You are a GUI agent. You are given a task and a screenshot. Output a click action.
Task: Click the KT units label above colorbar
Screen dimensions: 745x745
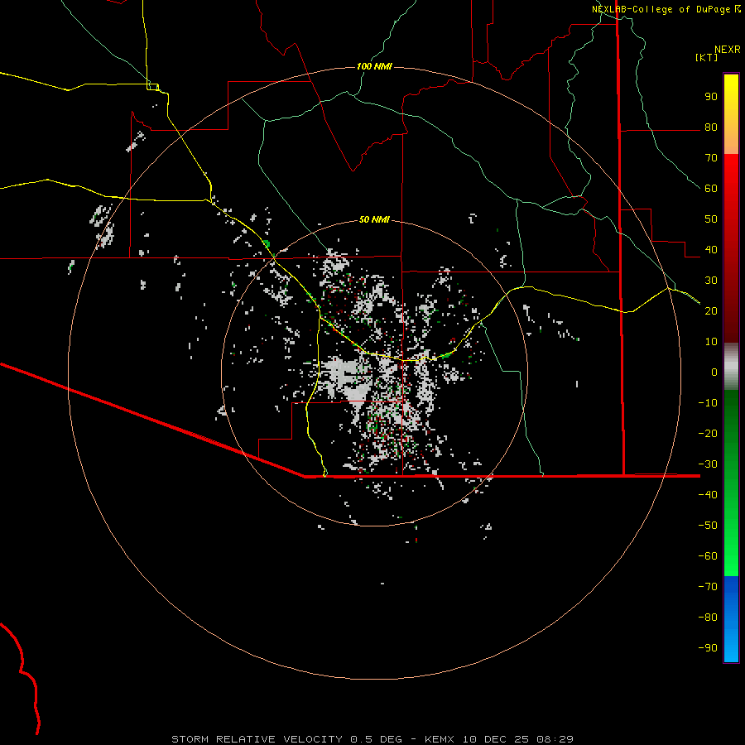coord(707,57)
